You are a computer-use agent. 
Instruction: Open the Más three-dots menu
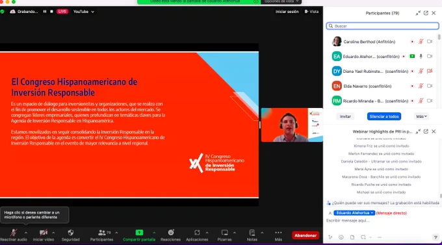278,233
